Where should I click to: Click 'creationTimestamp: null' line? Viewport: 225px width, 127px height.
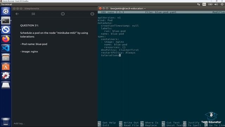point(120,26)
